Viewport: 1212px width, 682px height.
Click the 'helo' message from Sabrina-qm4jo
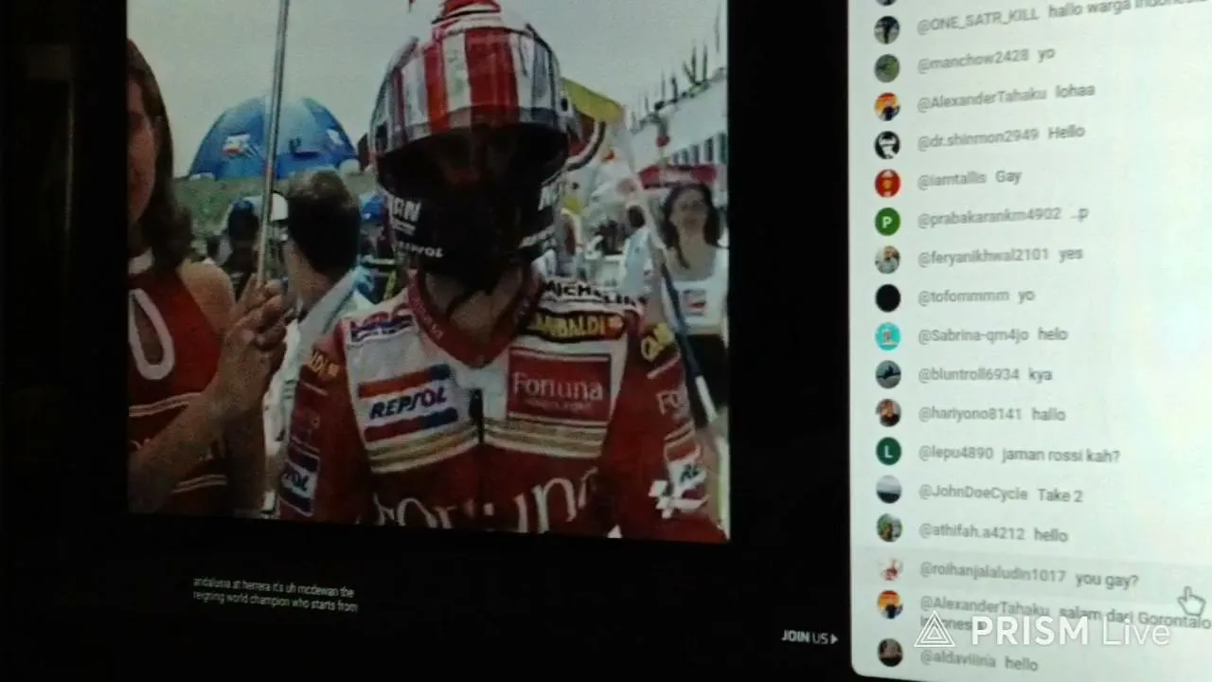[x=1052, y=334]
